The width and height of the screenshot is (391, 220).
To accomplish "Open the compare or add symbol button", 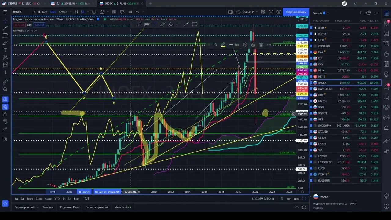I will click(x=94, y=12).
